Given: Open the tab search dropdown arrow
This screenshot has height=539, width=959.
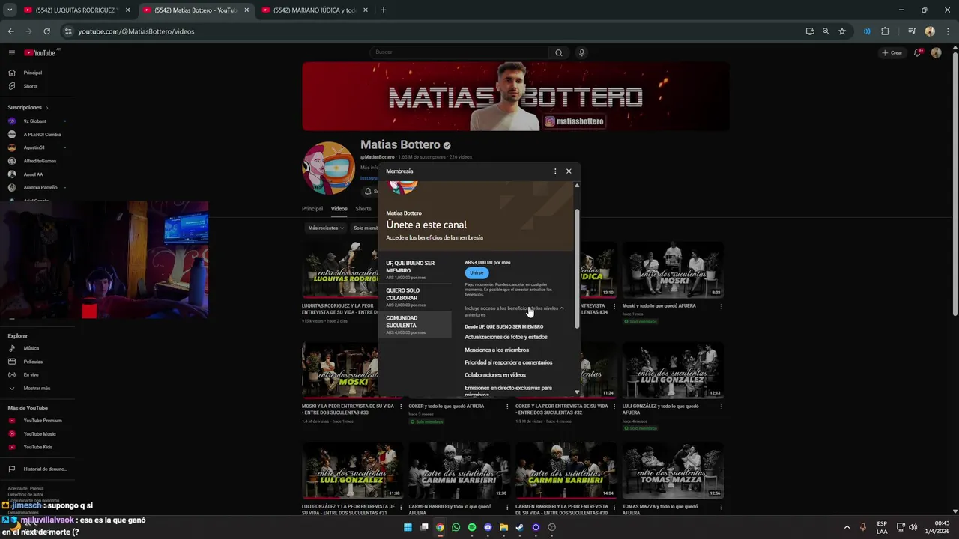Looking at the screenshot, I should pyautogui.click(x=10, y=10).
